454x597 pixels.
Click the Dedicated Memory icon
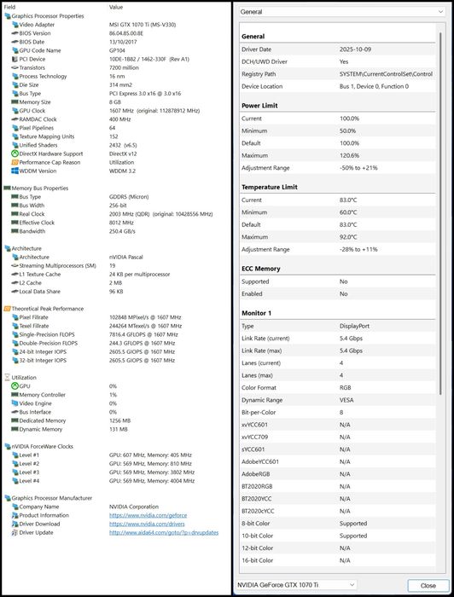coord(15,420)
